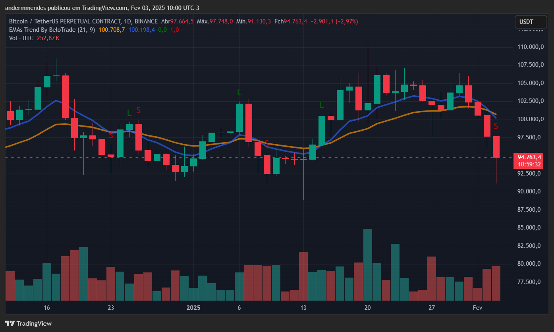Image resolution: width=554 pixels, height=332 pixels.
Task: Click the TradingView logo
Action: [x=28, y=323]
